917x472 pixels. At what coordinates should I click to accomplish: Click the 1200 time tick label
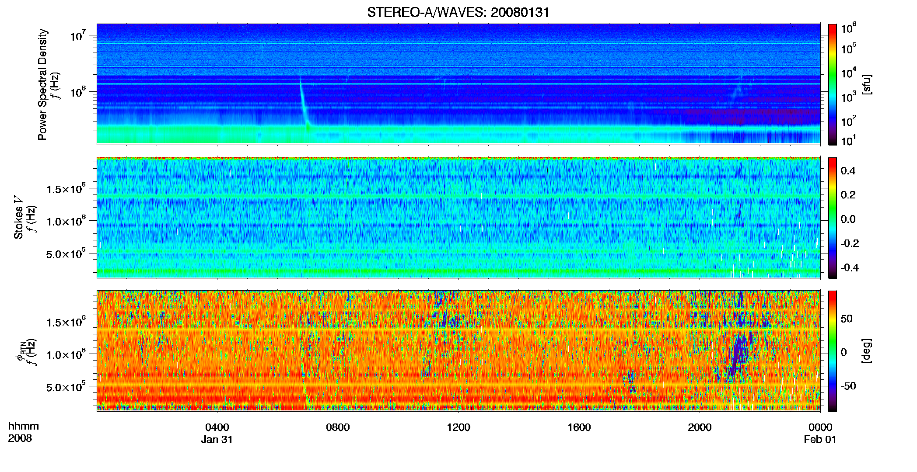pos(458,427)
